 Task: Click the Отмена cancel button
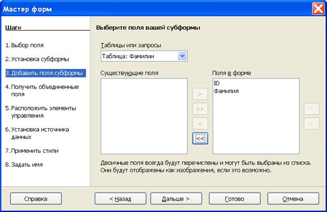292,199
